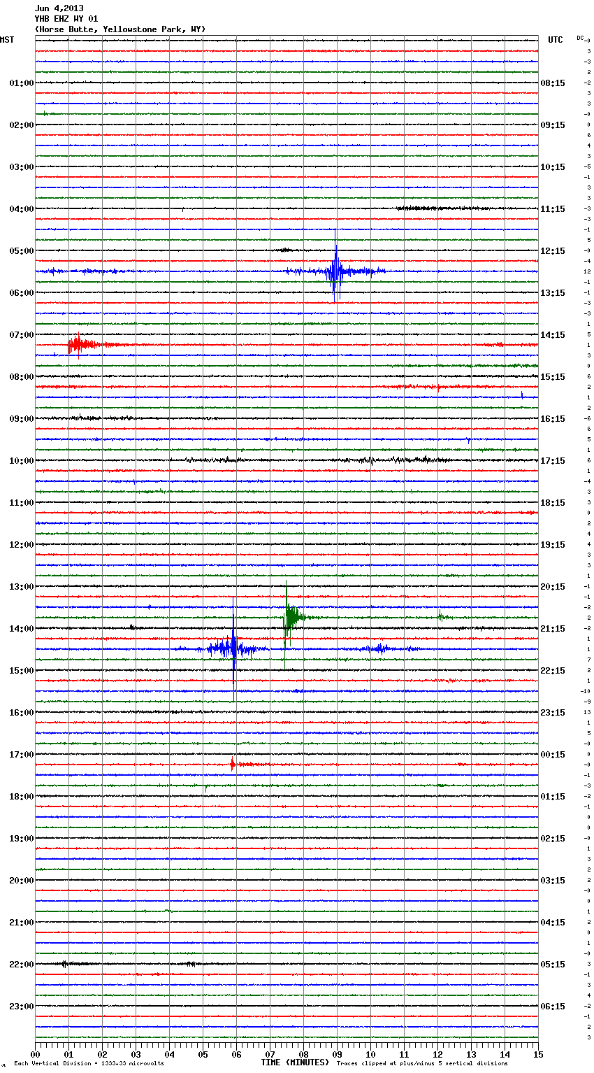Click the 02:00 MST row label
Image resolution: width=594 pixels, height=1073 pixels.
click(x=22, y=125)
